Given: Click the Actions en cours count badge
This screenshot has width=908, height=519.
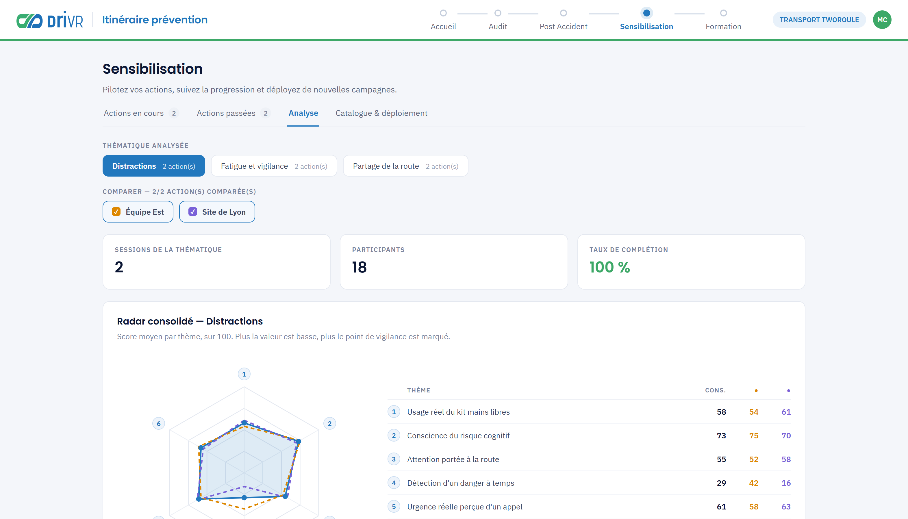Looking at the screenshot, I should (174, 113).
